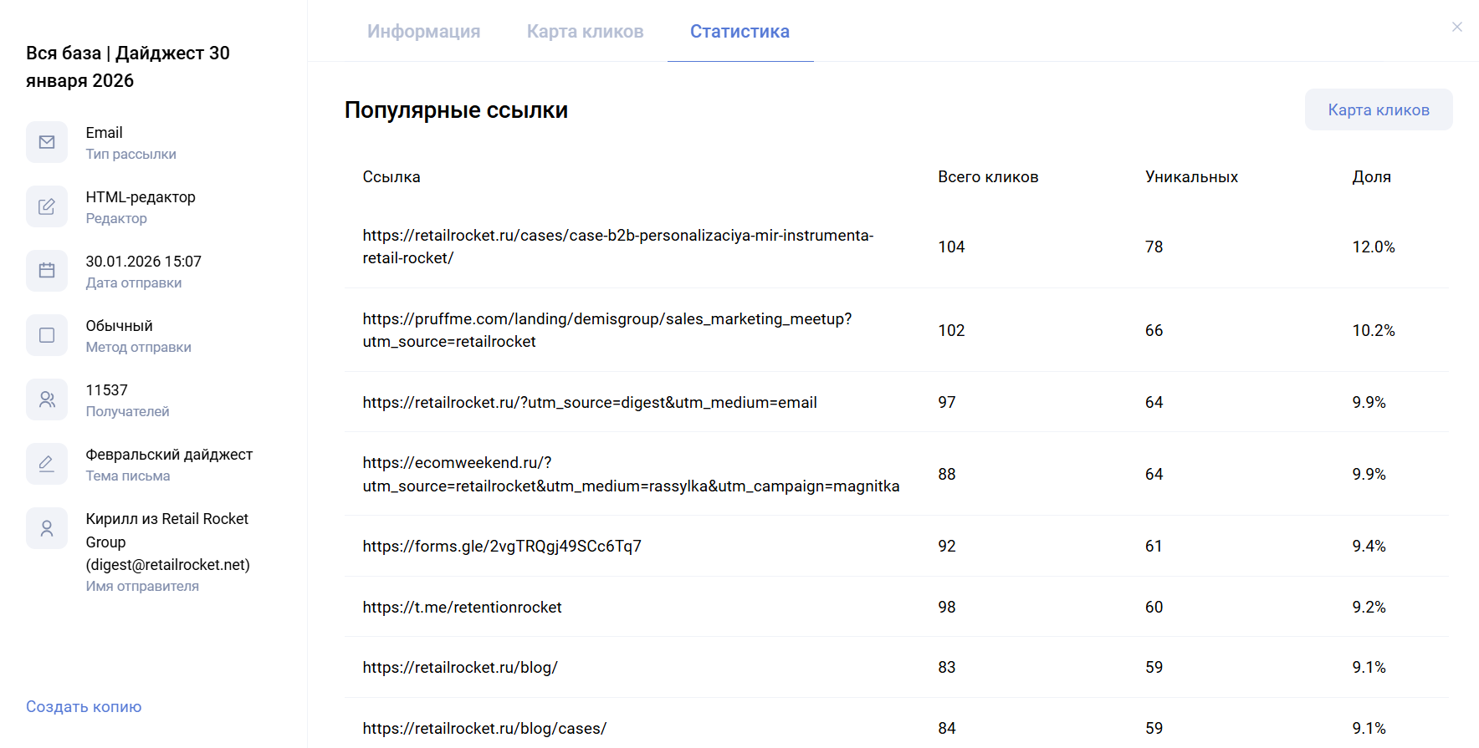Click the calendar send date icon
The image size is (1479, 748).
tap(47, 271)
